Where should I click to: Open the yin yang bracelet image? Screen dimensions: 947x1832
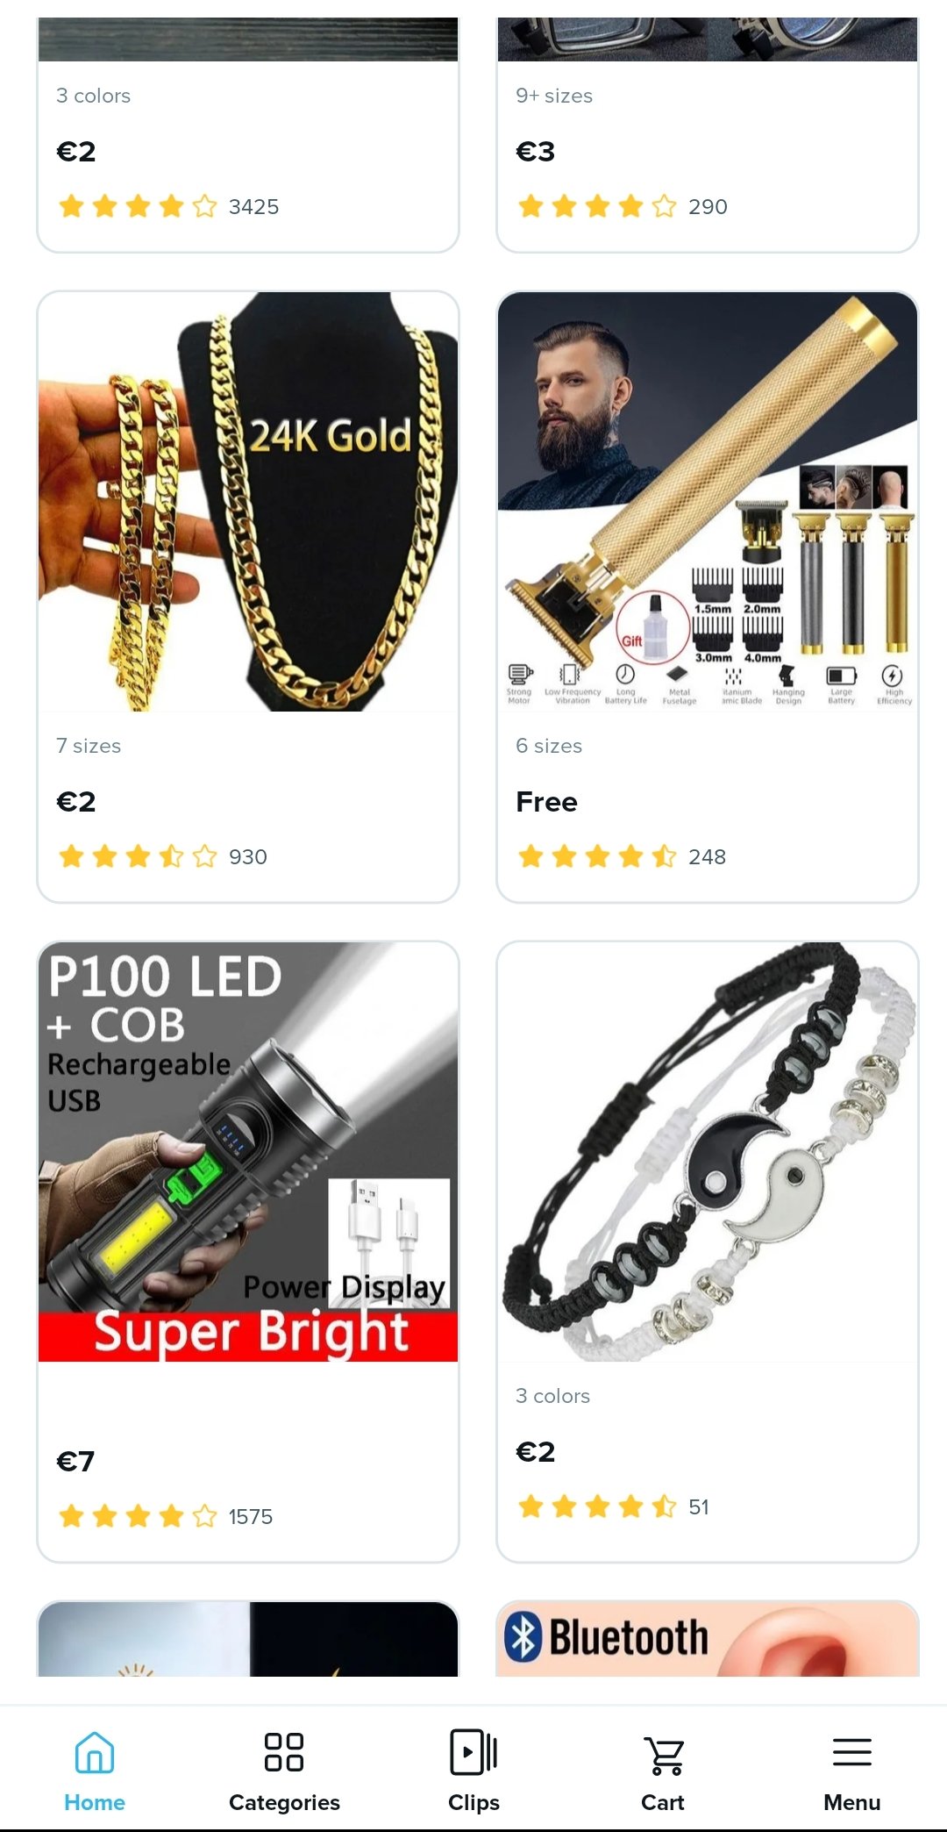708,1152
